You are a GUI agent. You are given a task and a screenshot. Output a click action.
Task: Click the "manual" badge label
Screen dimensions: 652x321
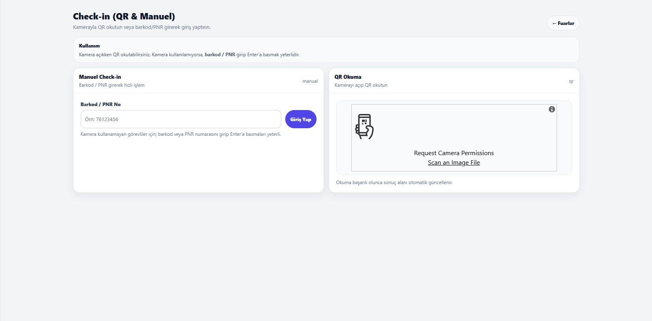pyautogui.click(x=310, y=81)
